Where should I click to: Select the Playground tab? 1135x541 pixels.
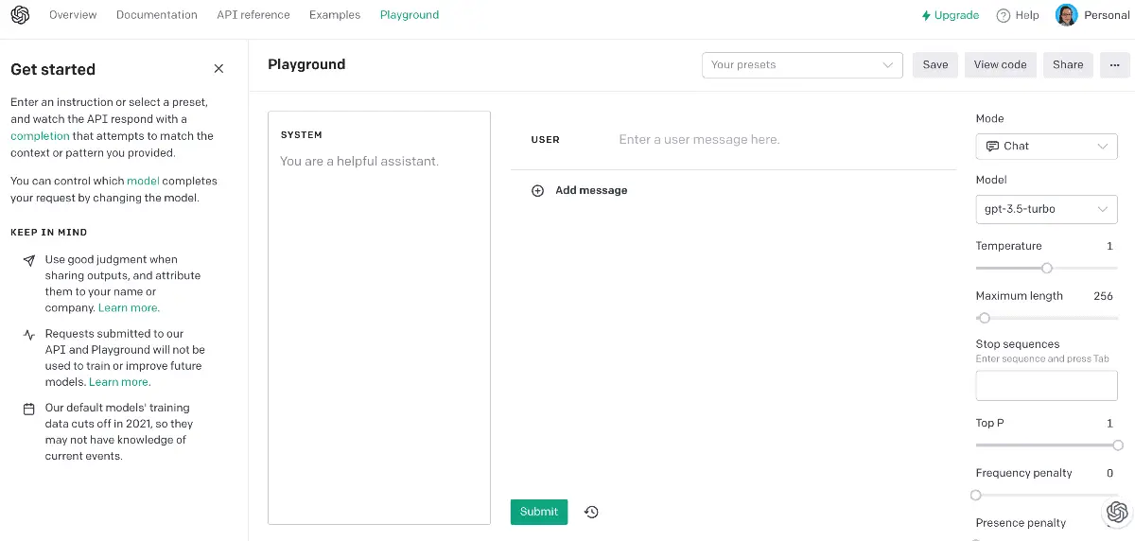point(410,15)
